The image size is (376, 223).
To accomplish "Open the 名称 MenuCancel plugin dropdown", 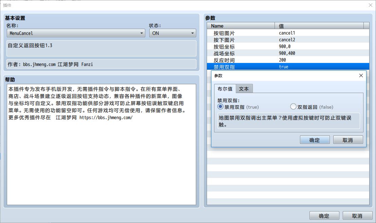I will (x=76, y=33).
